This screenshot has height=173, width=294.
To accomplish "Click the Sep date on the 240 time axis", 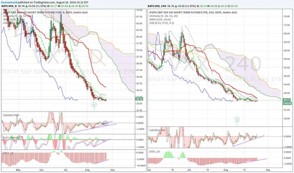I will tap(268, 170).
